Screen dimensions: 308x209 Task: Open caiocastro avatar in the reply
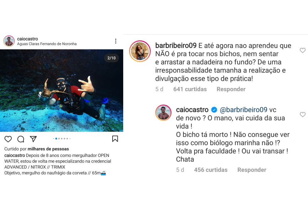coord(163,112)
